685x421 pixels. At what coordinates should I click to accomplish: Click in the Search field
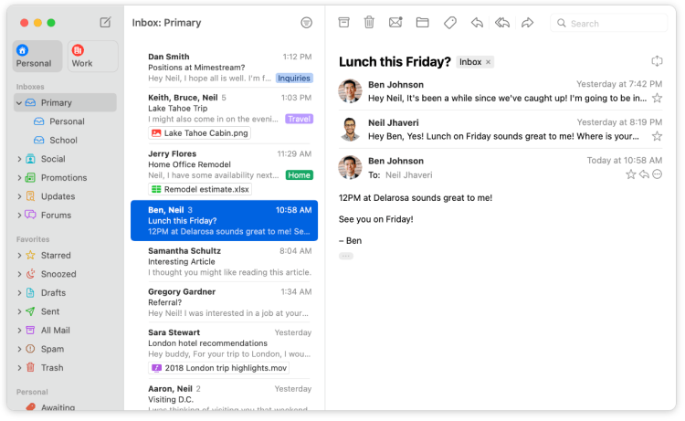click(x=608, y=23)
